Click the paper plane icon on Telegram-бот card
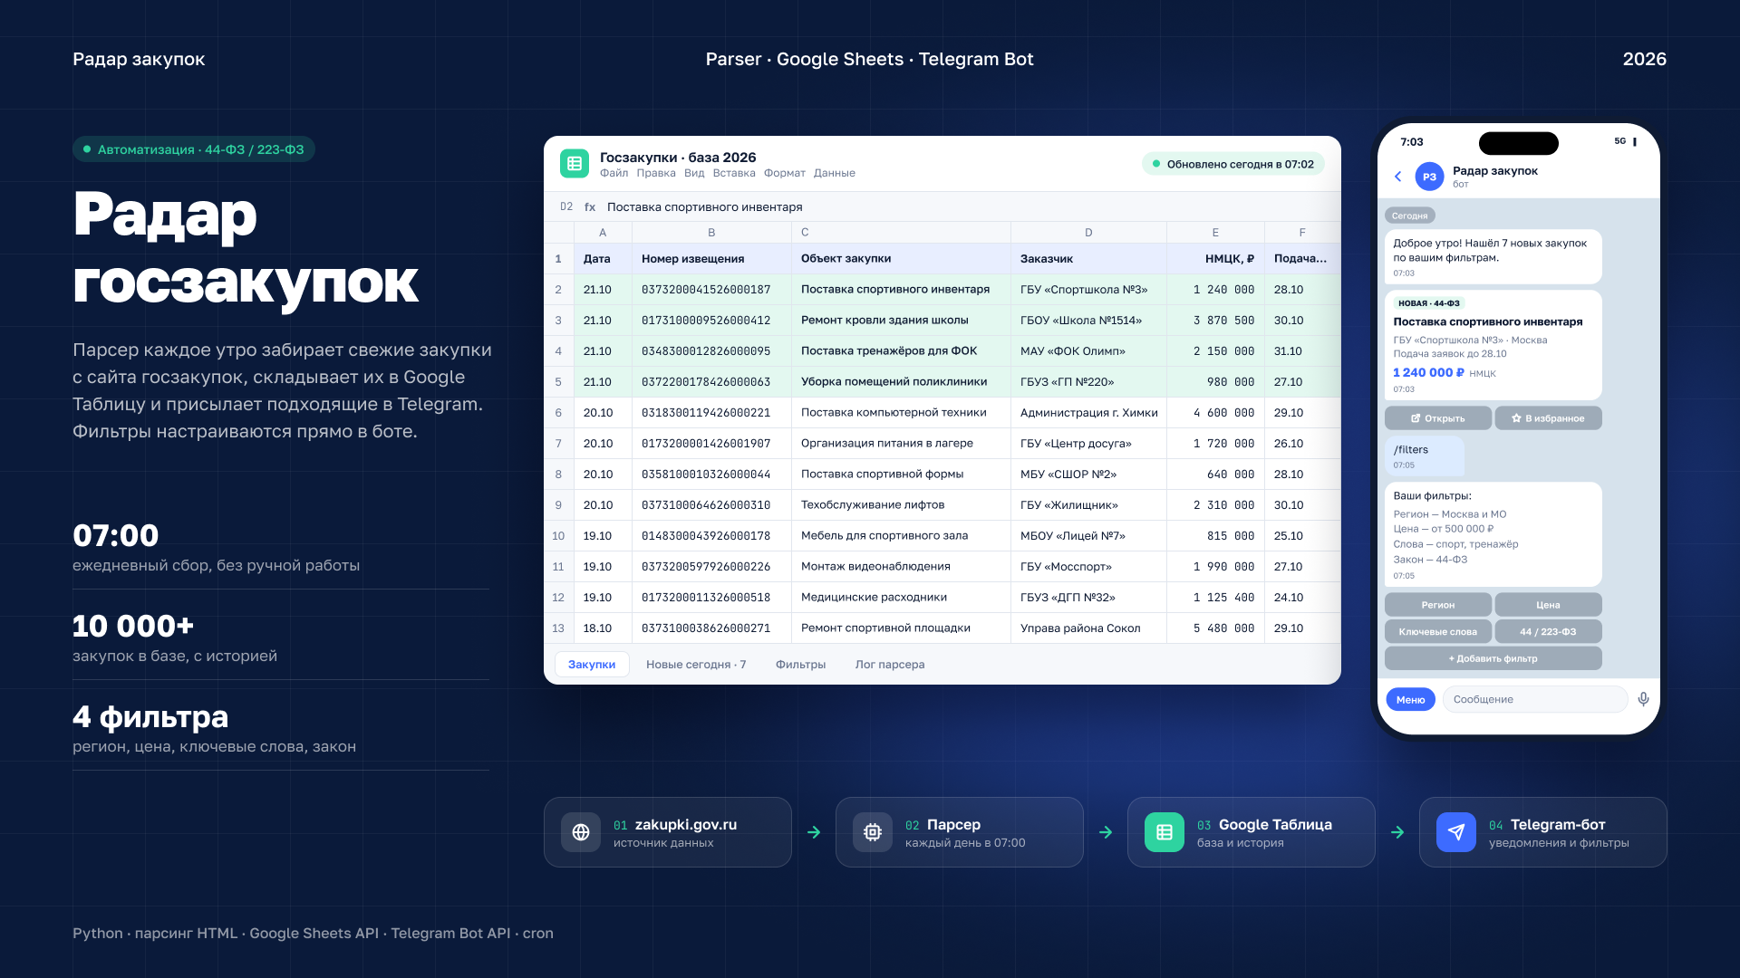 point(1456,832)
